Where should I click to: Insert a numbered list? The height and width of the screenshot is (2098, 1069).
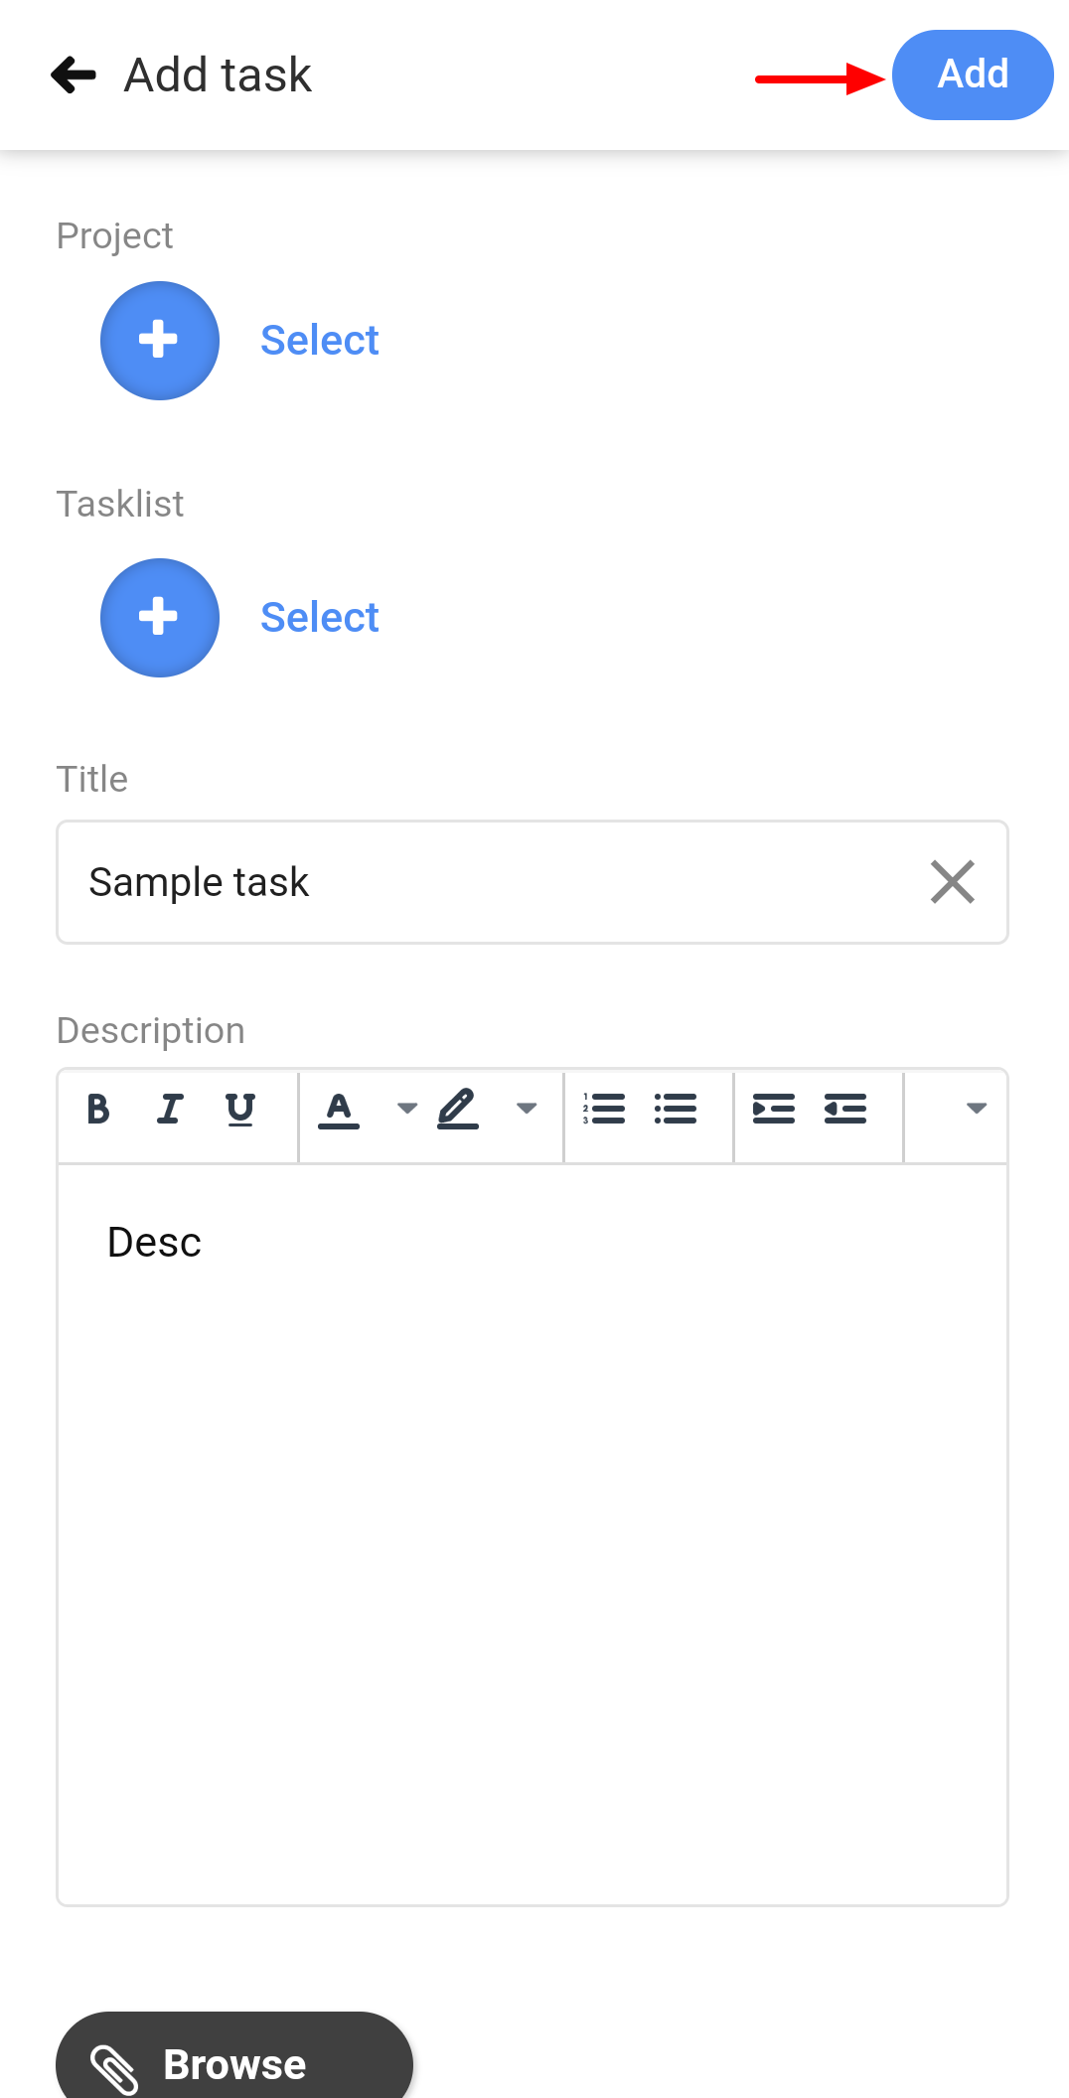click(x=604, y=1109)
